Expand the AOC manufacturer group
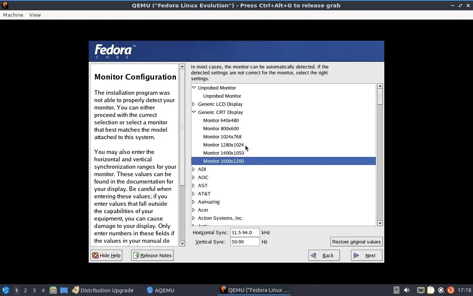Image resolution: width=473 pixels, height=296 pixels. [x=194, y=177]
